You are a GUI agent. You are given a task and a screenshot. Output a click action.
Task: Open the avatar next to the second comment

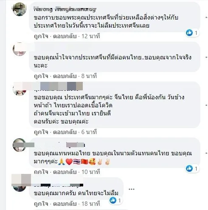pyautogui.click(x=20, y=49)
